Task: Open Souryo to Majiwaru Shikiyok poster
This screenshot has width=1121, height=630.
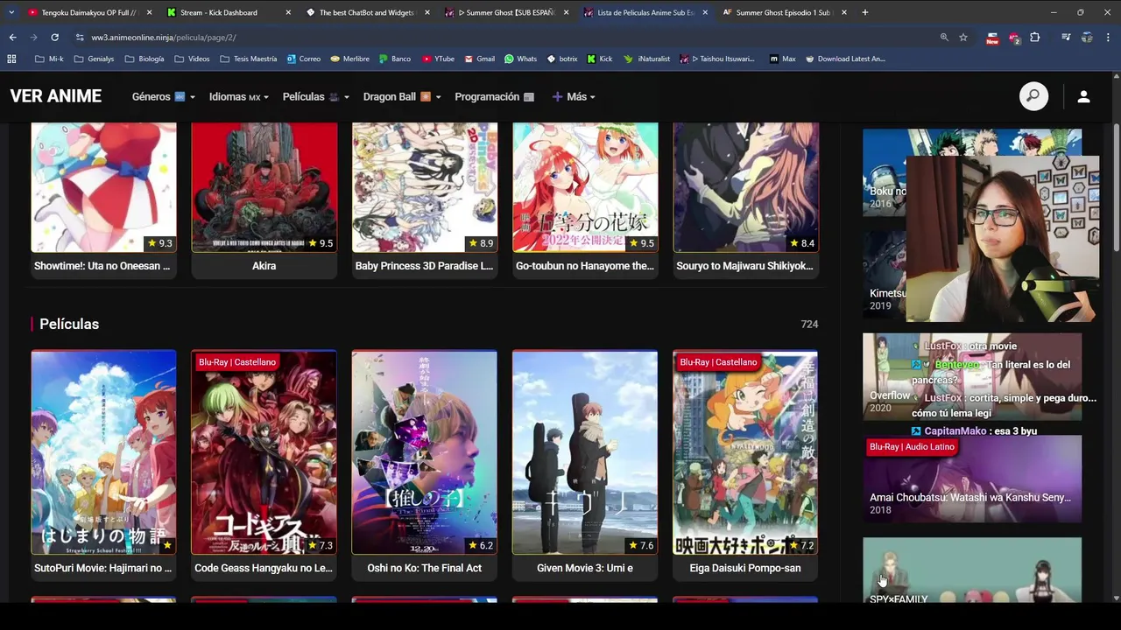Action: click(x=745, y=187)
